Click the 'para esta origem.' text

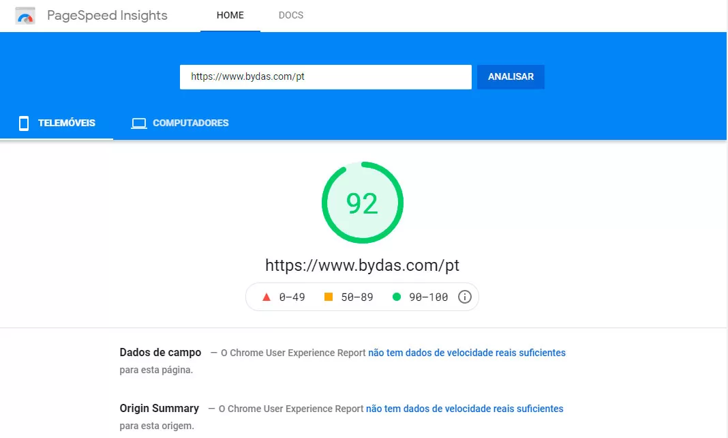157,426
